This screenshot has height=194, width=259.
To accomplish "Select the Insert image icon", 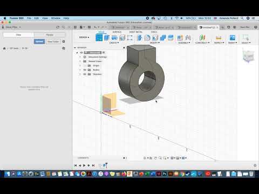I will coord(233,38).
